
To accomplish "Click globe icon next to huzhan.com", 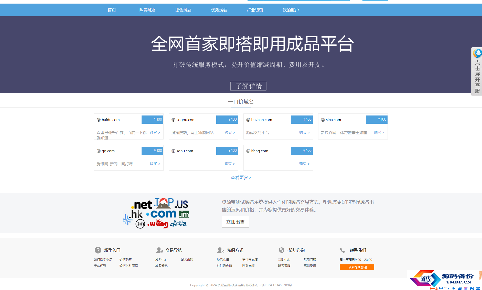I will (248, 120).
